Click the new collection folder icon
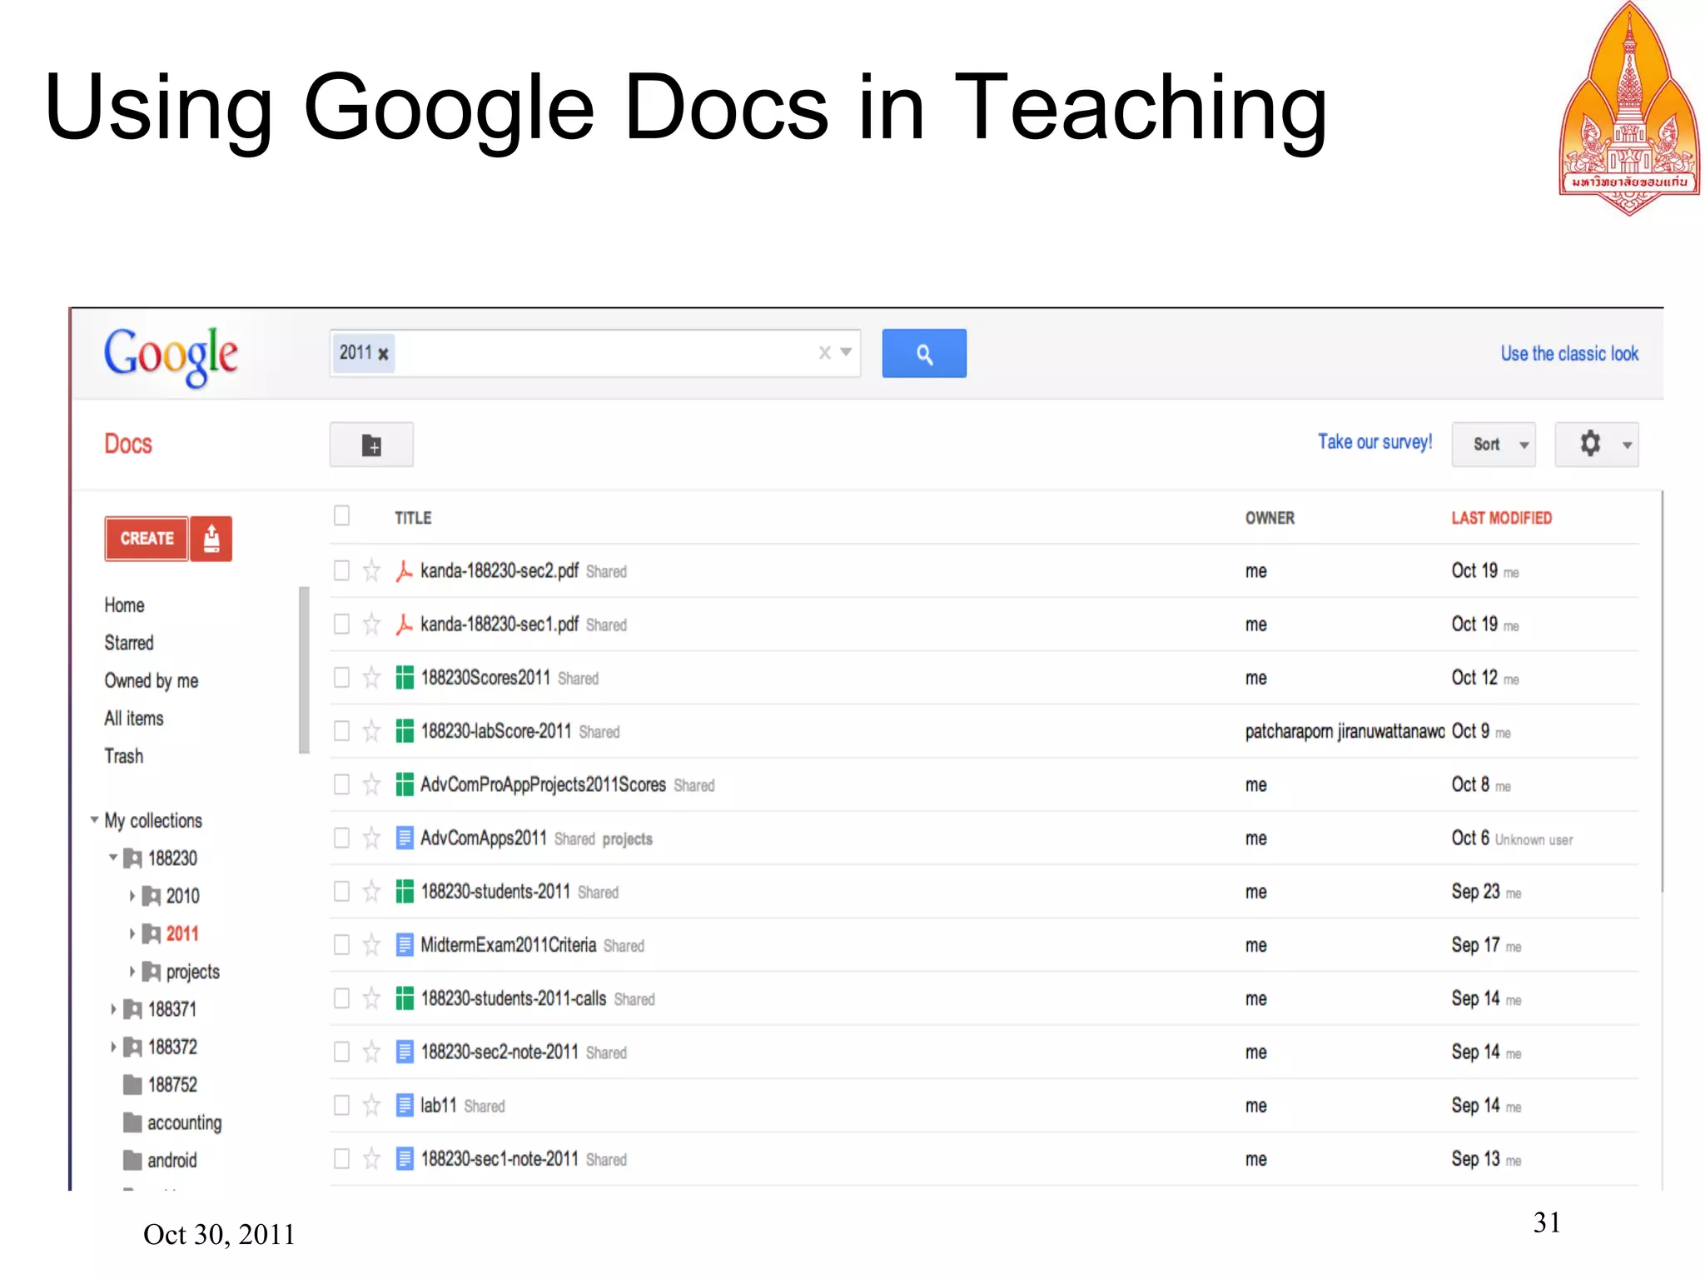Screen dimensions: 1705x1279 tap(371, 445)
